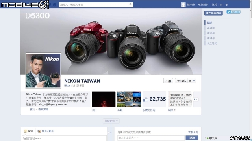Open the account settings gear in top bar
Image resolution: width=252 pixels, height=141 pixels.
(x=226, y=5)
